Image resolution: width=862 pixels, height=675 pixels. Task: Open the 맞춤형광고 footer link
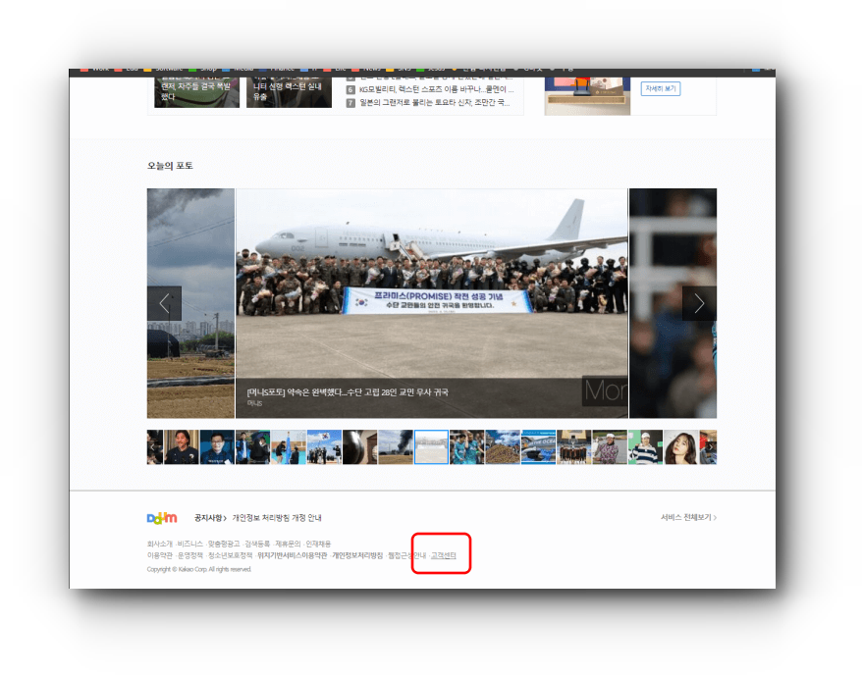(x=224, y=544)
